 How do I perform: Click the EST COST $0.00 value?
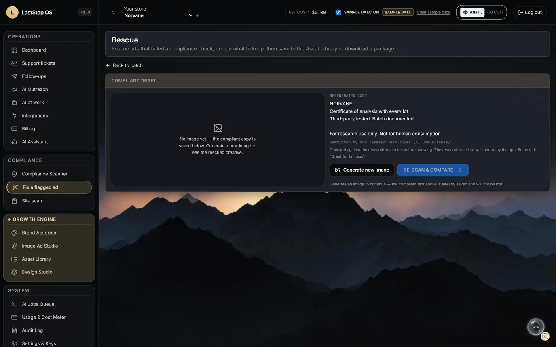coord(319,12)
